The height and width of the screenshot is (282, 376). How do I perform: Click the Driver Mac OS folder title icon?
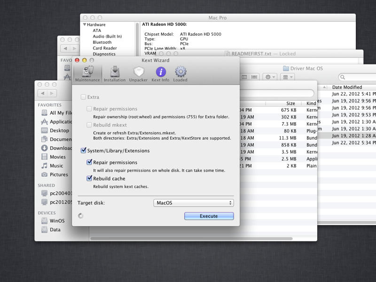286,68
